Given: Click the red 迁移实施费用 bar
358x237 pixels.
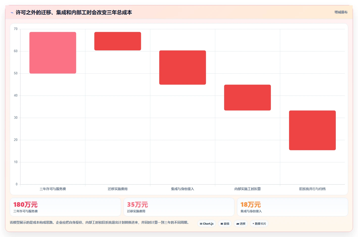Looking at the screenshot, I should click(118, 41).
